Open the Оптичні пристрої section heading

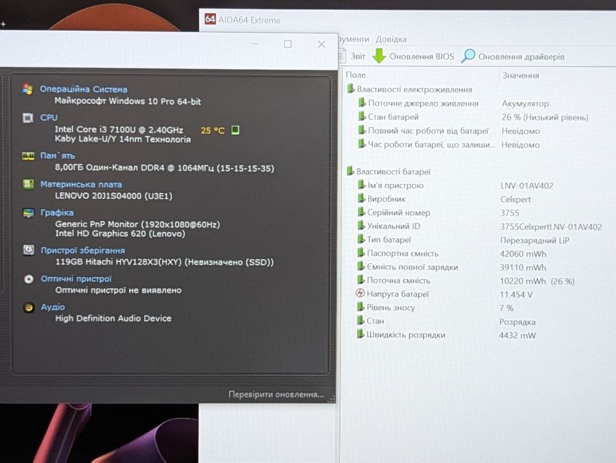pyautogui.click(x=76, y=279)
